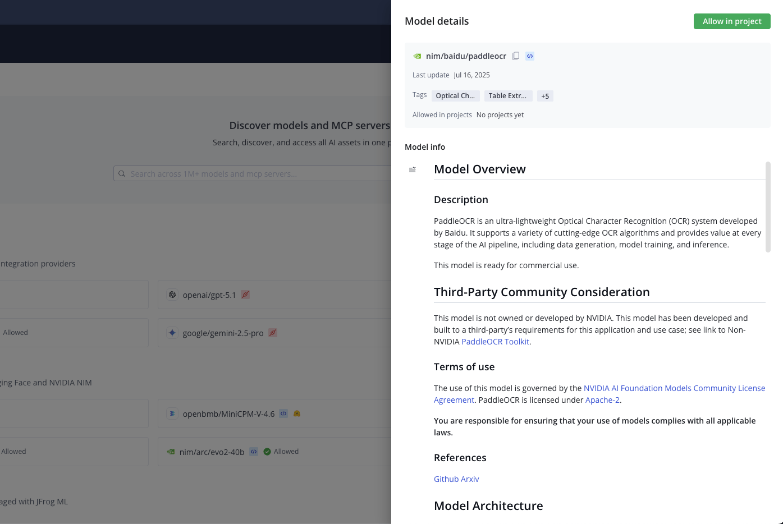Select the Optical Ch... tag

(x=455, y=96)
